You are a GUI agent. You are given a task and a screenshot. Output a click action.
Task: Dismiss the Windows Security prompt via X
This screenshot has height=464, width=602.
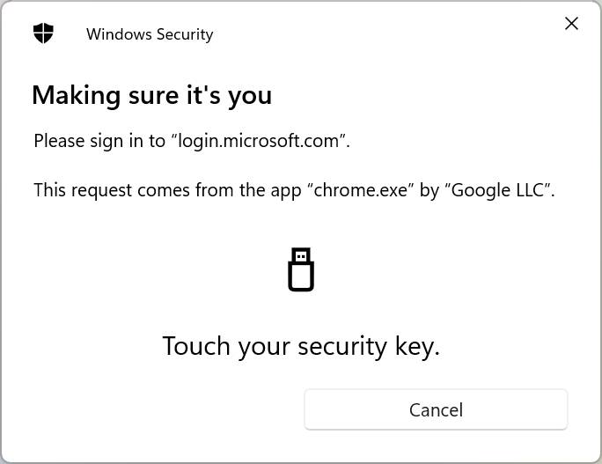pyautogui.click(x=572, y=24)
